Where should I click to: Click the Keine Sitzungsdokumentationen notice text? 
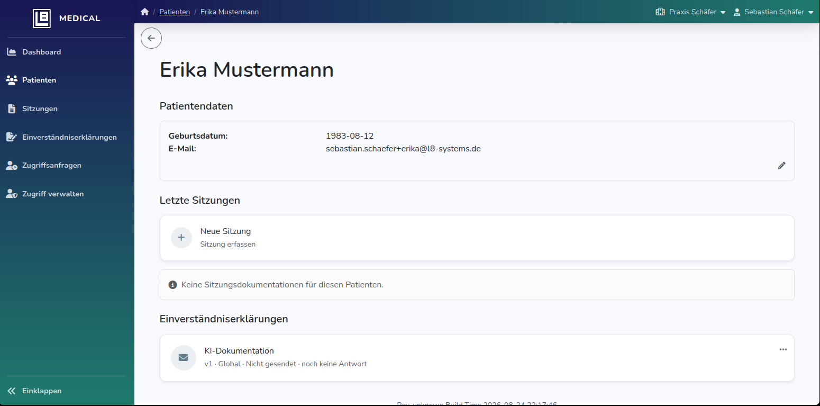(282, 285)
